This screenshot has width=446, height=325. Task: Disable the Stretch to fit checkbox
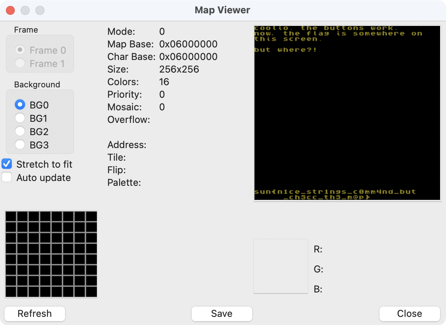click(7, 164)
